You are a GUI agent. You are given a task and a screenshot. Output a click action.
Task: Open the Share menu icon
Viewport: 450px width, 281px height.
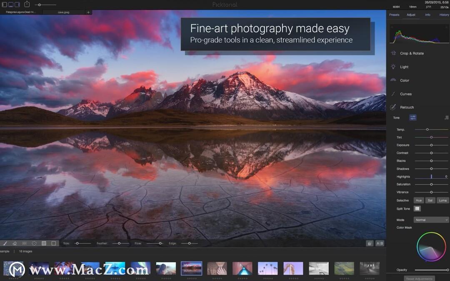(27, 4)
